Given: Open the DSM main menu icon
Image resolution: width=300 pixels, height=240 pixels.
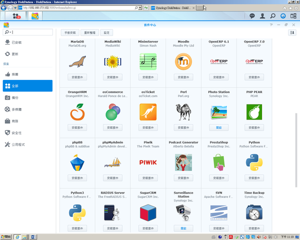Looking at the screenshot, I should [16, 16].
